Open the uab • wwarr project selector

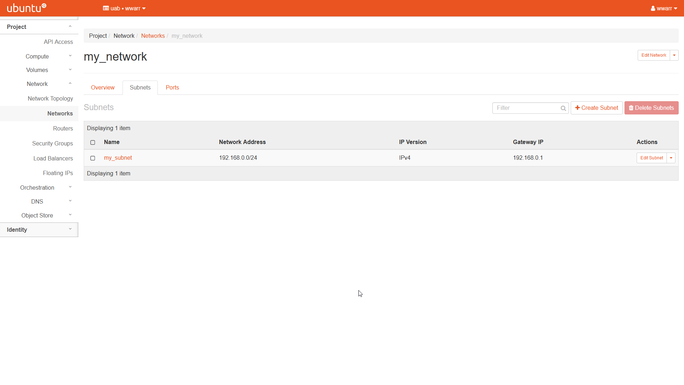124,8
